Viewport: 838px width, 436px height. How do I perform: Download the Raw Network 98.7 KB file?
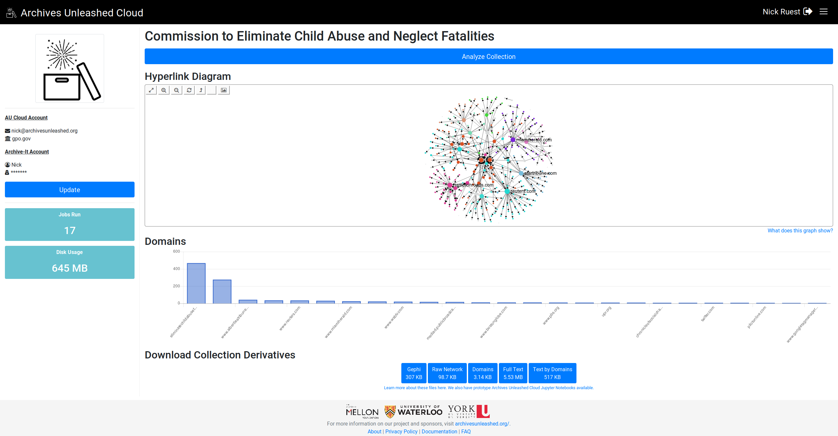pos(447,373)
